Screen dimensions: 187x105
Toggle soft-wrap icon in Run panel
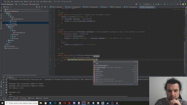coord(6,85)
